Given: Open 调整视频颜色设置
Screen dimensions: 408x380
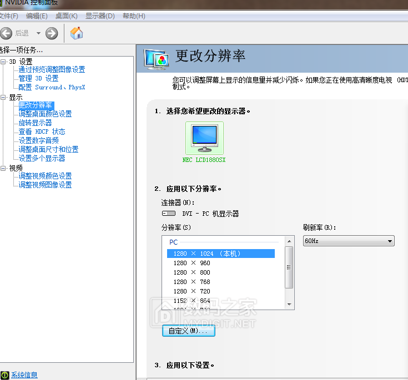Looking at the screenshot, I should click(45, 176).
